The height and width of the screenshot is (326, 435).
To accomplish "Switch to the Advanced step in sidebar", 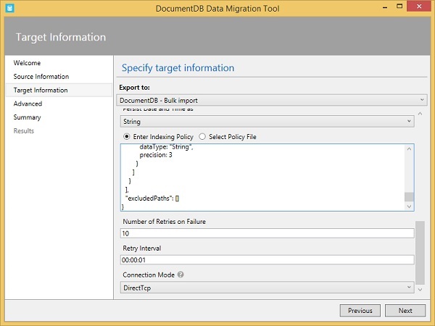I will coord(28,104).
